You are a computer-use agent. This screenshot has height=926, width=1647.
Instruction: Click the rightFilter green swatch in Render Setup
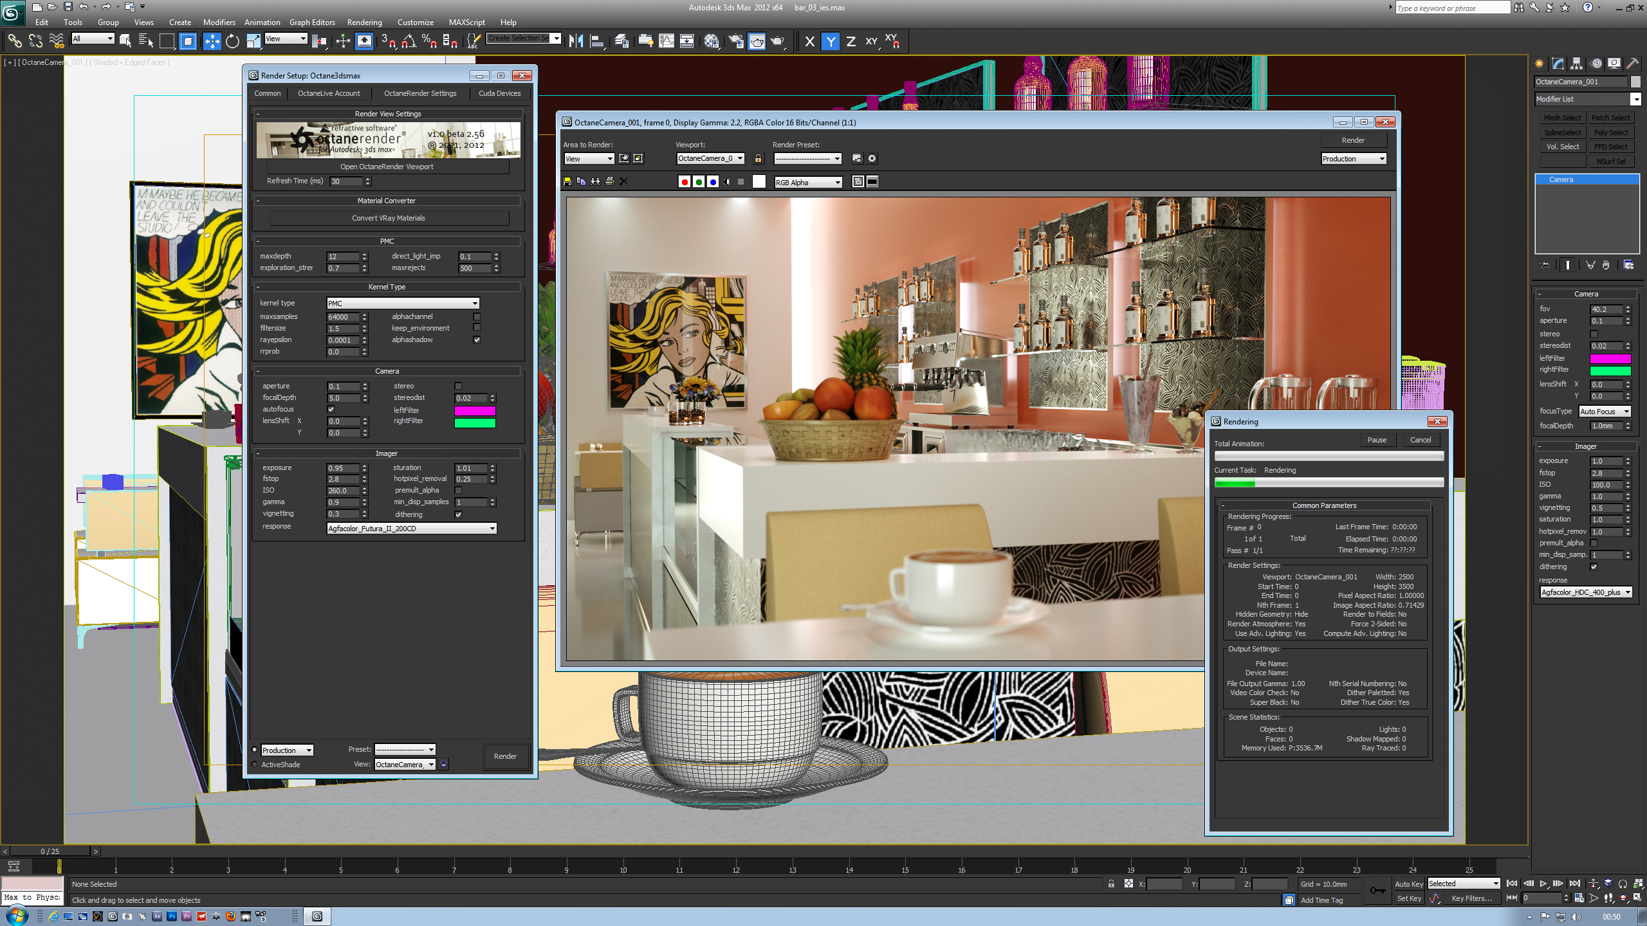[475, 422]
